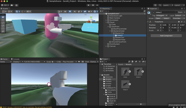Open the Hierarchy panel's three-dot menu
Image resolution: width=186 pixels, height=108 pixels.
pos(144,8)
